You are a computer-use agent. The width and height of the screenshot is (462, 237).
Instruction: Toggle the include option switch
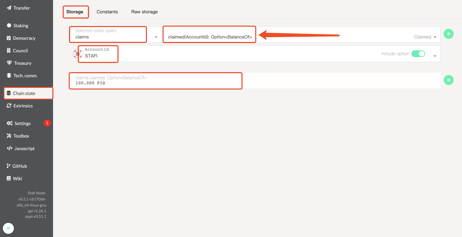click(418, 54)
